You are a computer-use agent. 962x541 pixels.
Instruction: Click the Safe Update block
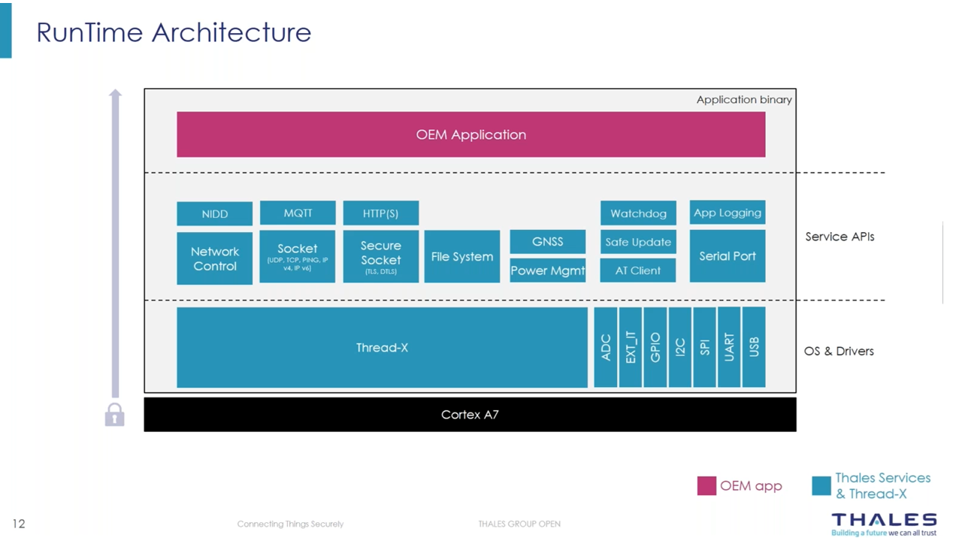pyautogui.click(x=638, y=242)
